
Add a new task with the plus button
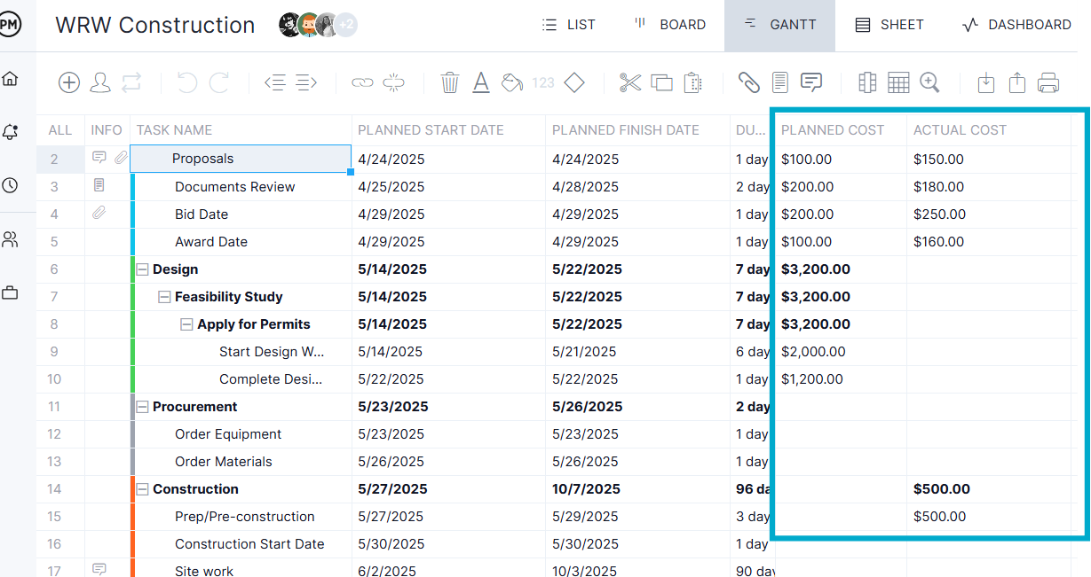point(68,82)
